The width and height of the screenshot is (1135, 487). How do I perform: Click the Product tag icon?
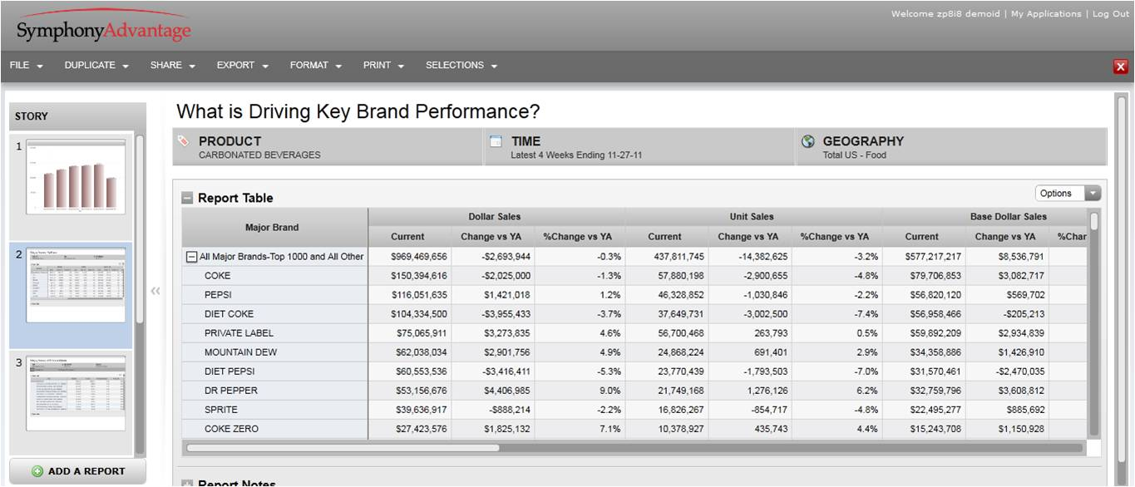[x=184, y=141]
